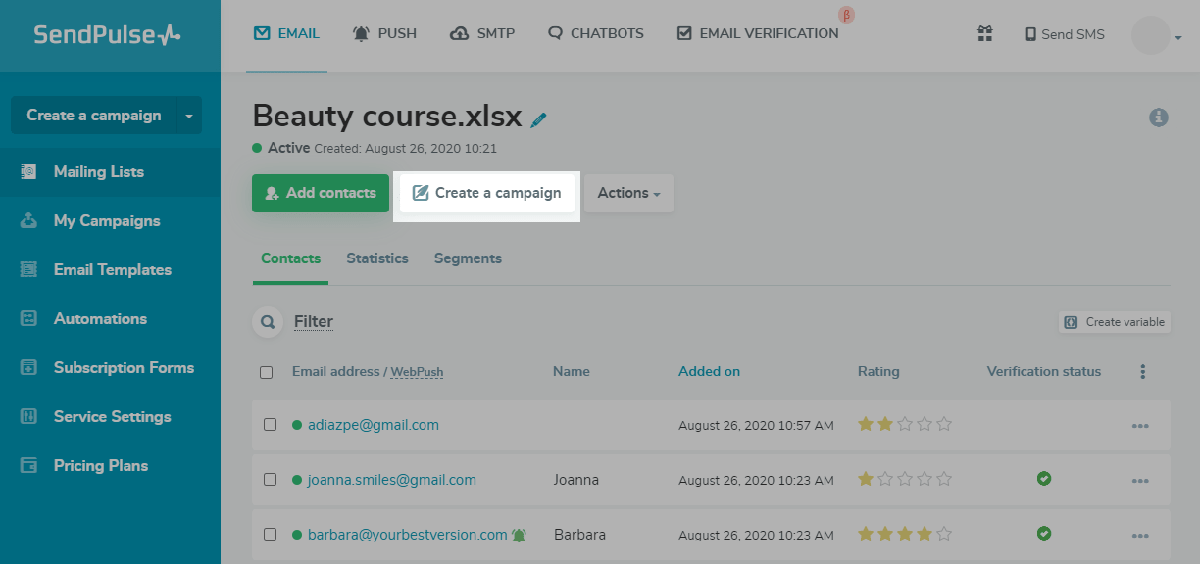Image resolution: width=1200 pixels, height=564 pixels.
Task: Click the pencil icon to rename list
Action: (538, 119)
